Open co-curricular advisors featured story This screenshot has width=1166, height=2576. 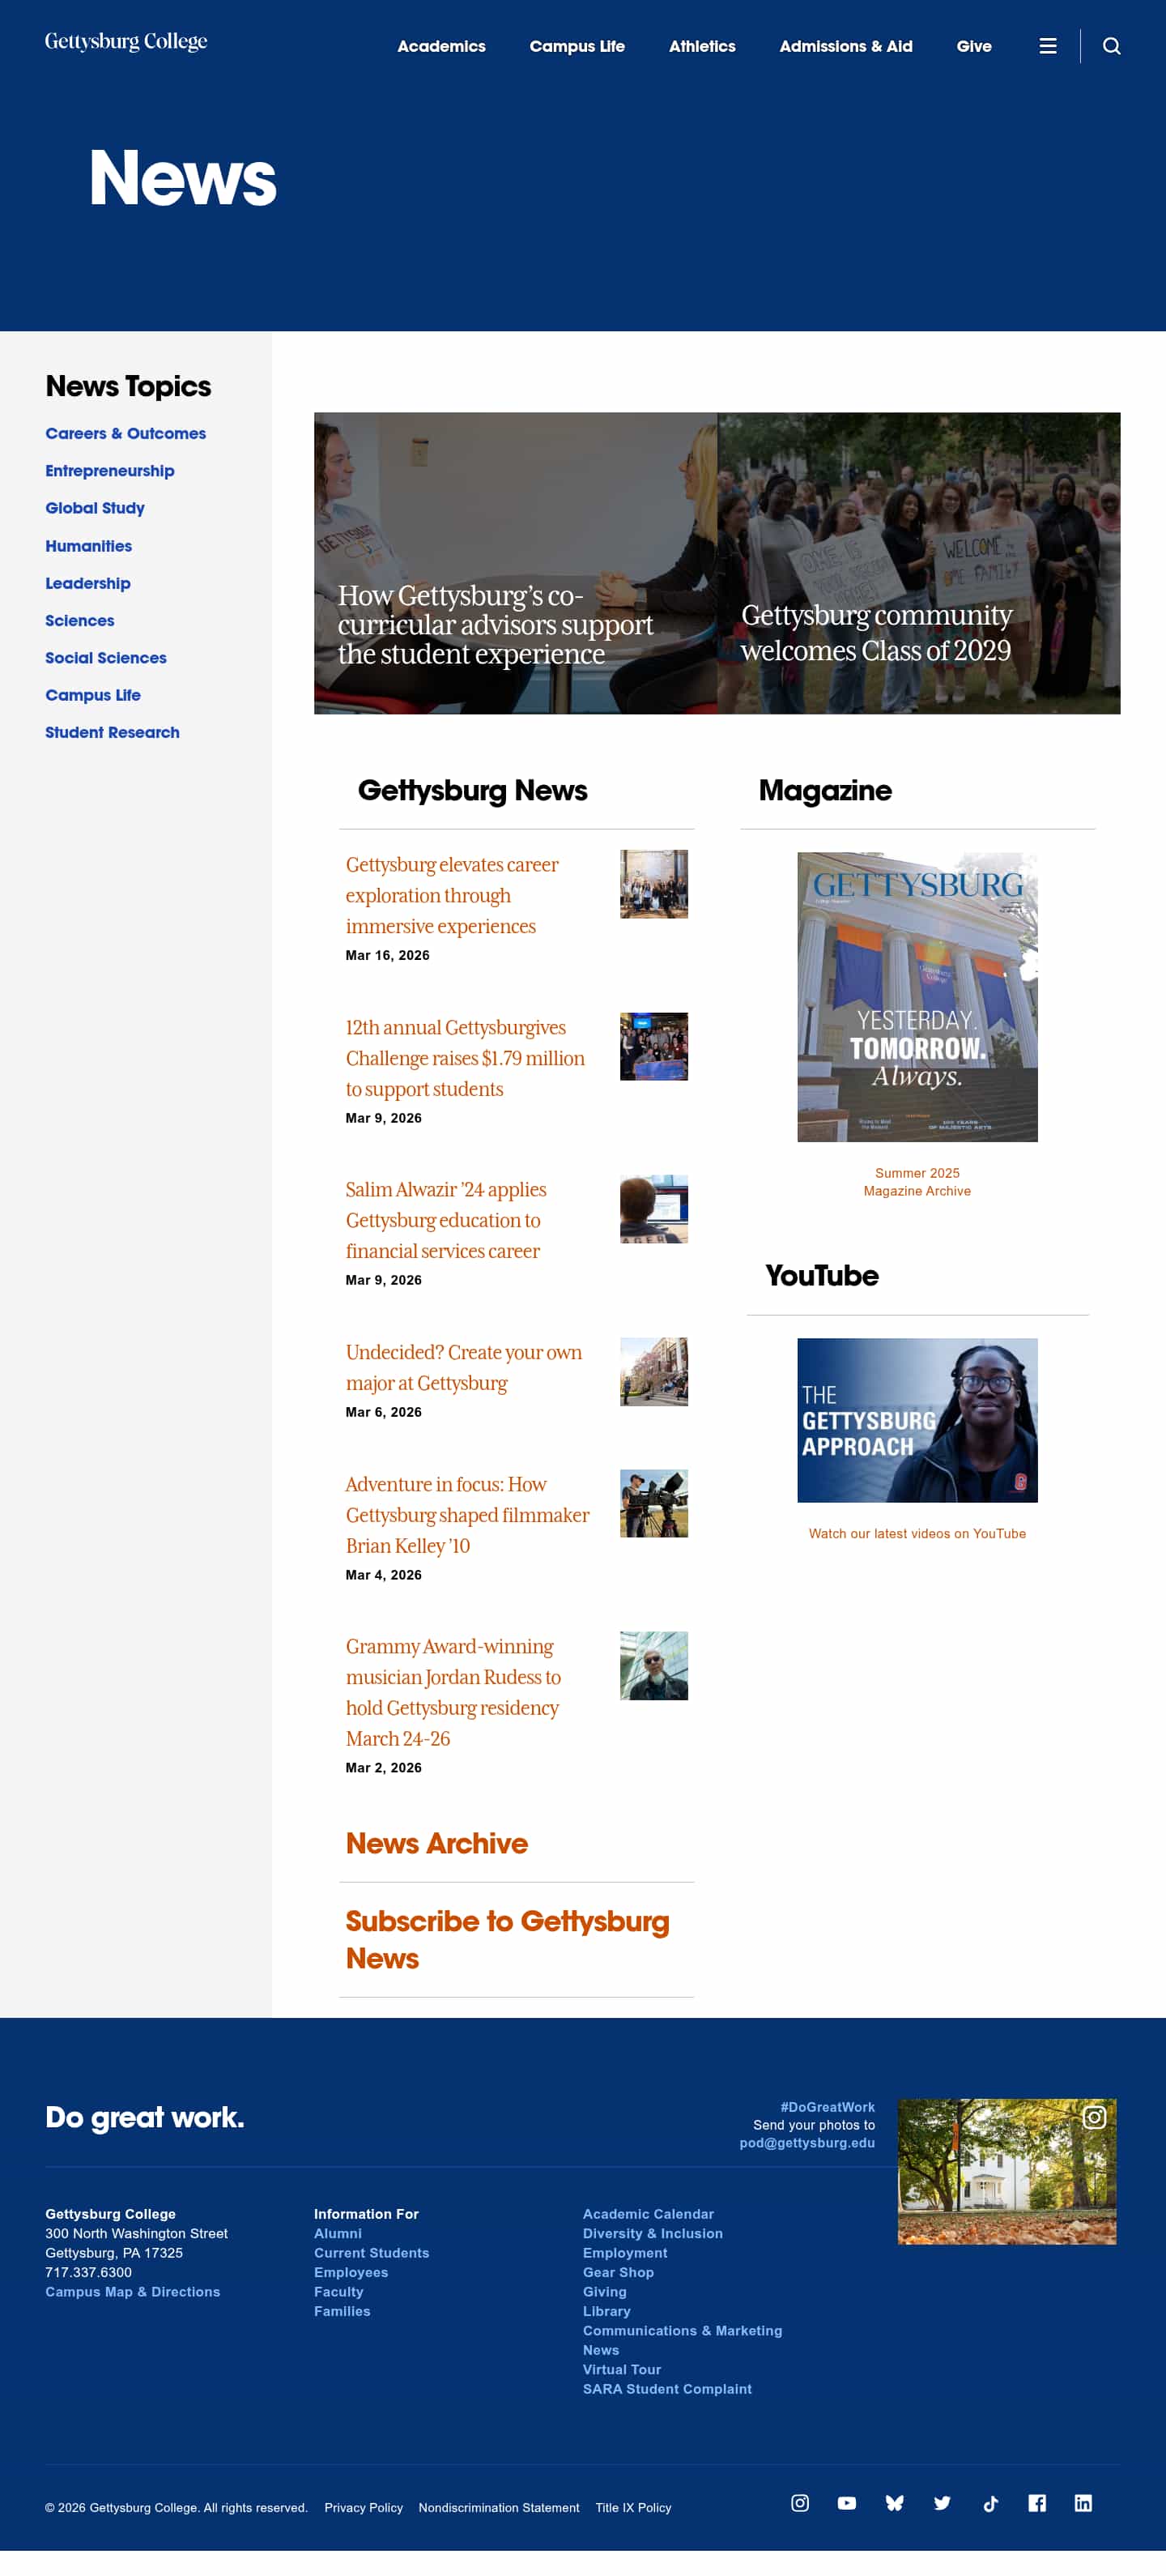pos(515,563)
